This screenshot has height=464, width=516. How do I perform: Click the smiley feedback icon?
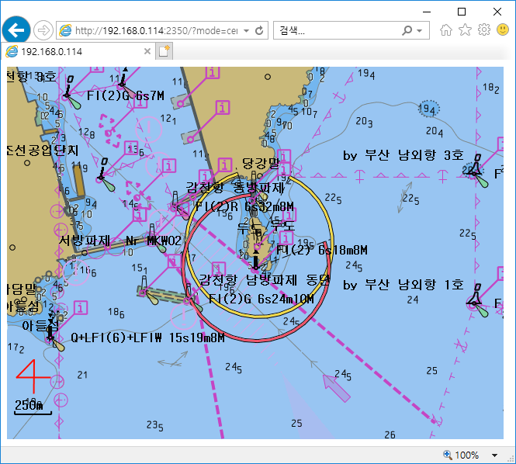coord(502,30)
